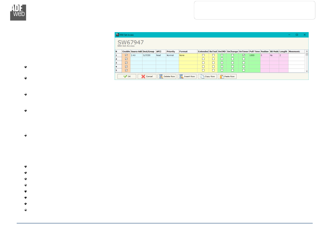This screenshot has height=230, width=331.
Task: Open APCI cell 'Read' in row 1
Action: [x=161, y=55]
